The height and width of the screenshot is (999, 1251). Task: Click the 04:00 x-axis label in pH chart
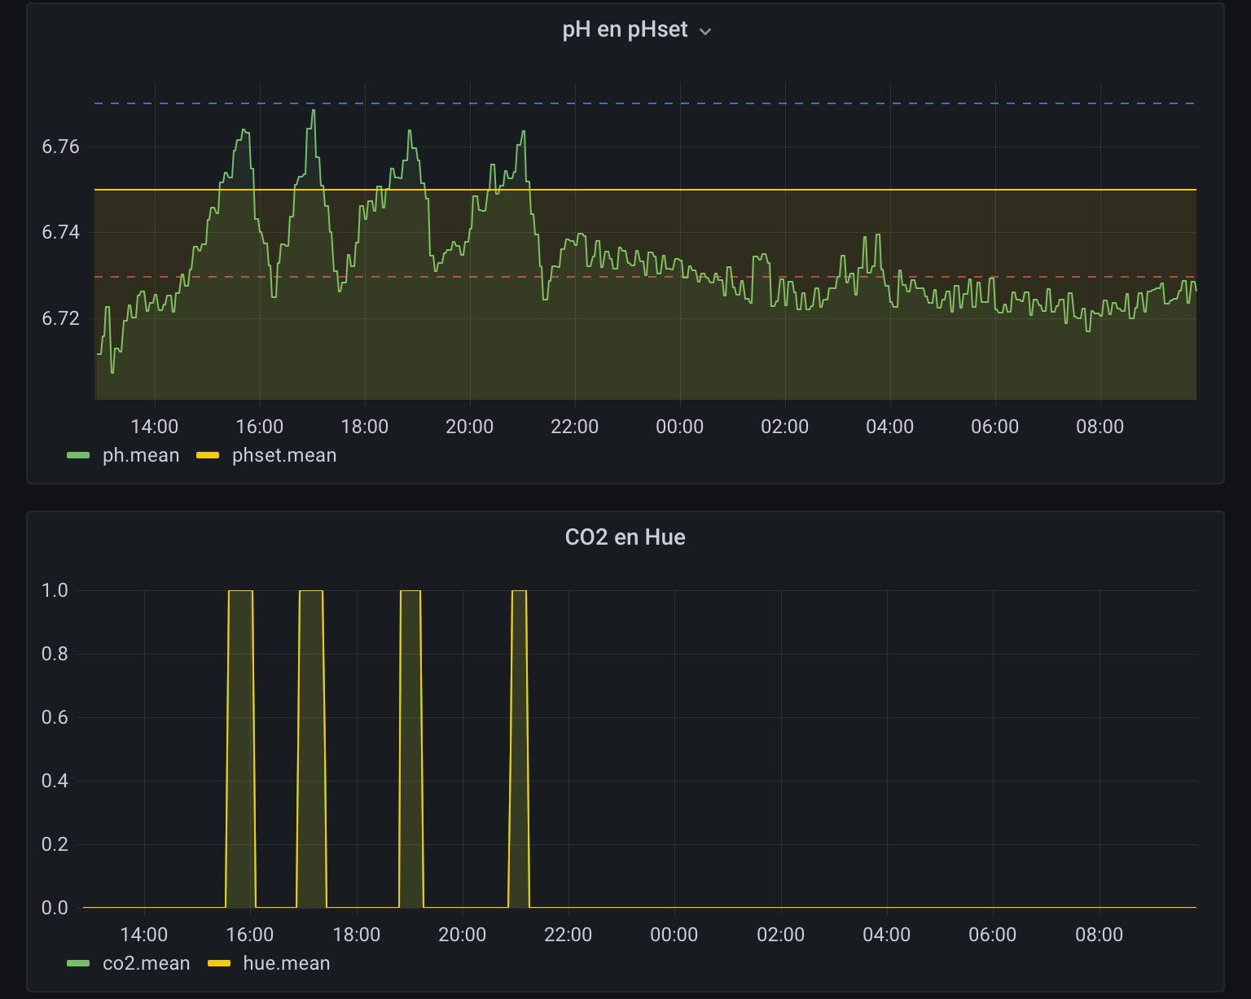[889, 427]
